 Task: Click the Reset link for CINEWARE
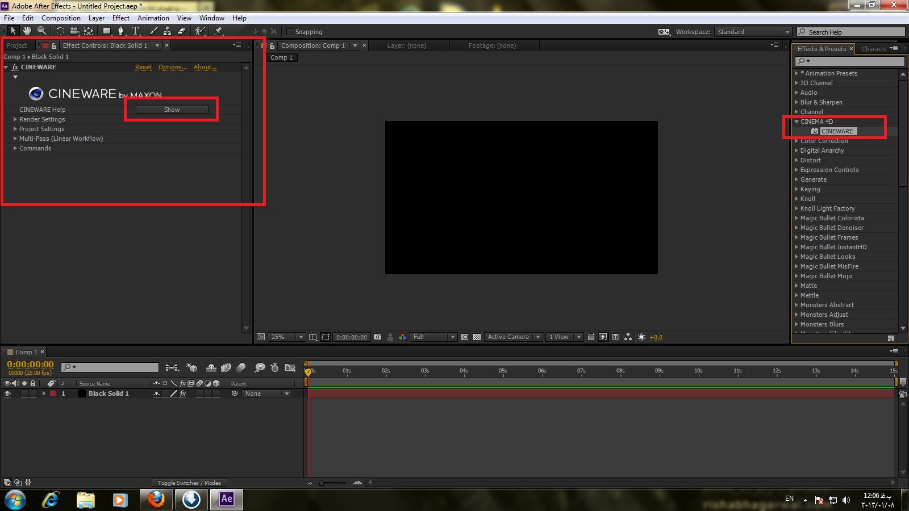pyautogui.click(x=143, y=67)
